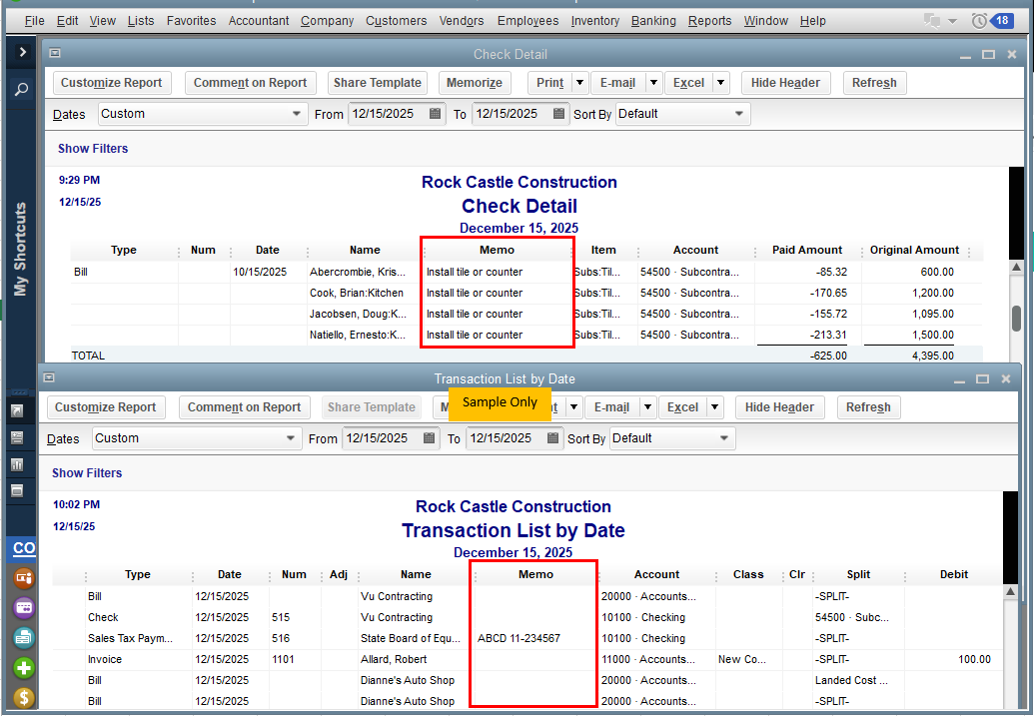Click Refresh in Transaction List window
Screen dimensions: 1034x716
pos(868,407)
